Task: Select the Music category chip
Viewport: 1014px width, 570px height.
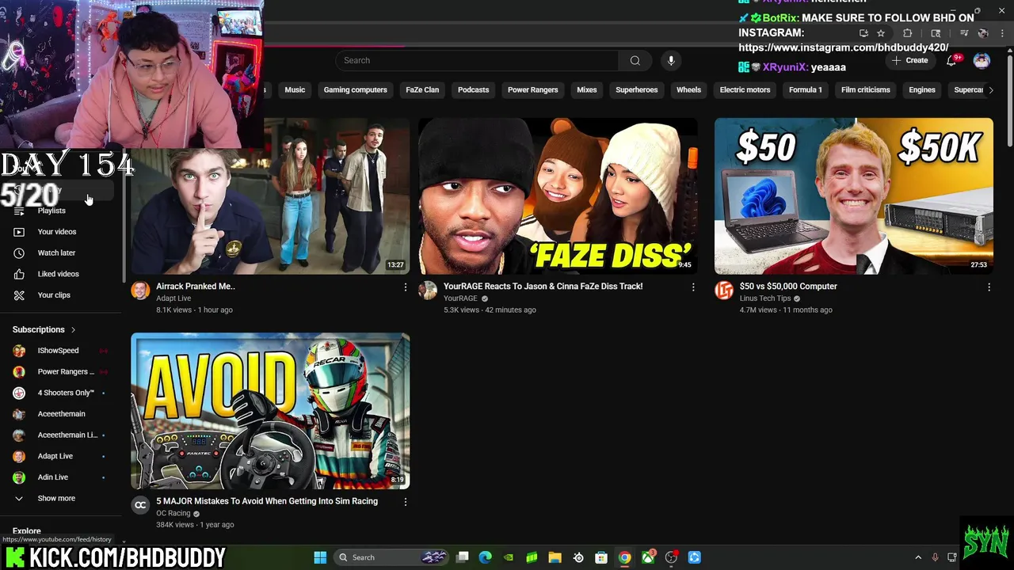Action: tap(295, 90)
